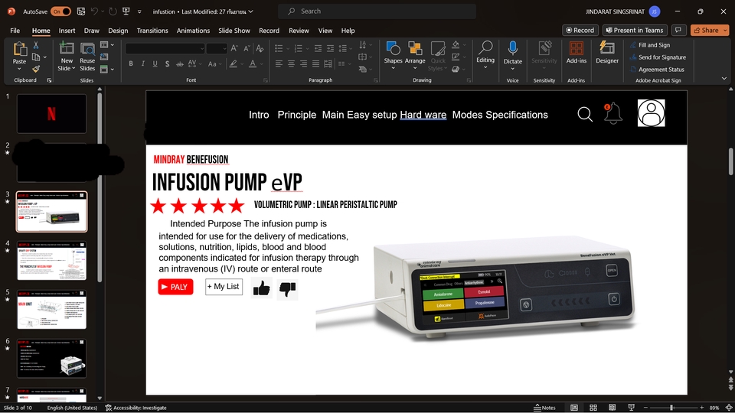Click Fill and Sign
The width and height of the screenshot is (735, 413).
[650, 45]
